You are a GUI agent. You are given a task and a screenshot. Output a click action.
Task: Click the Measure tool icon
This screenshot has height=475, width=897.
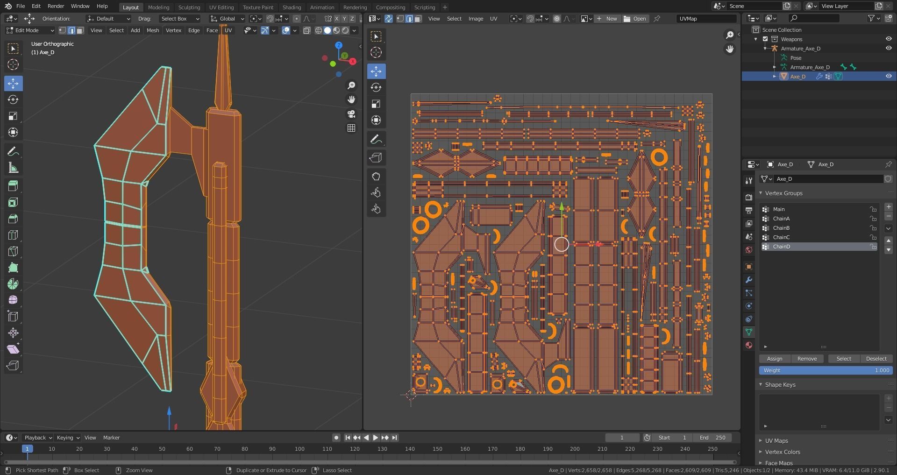coord(13,168)
